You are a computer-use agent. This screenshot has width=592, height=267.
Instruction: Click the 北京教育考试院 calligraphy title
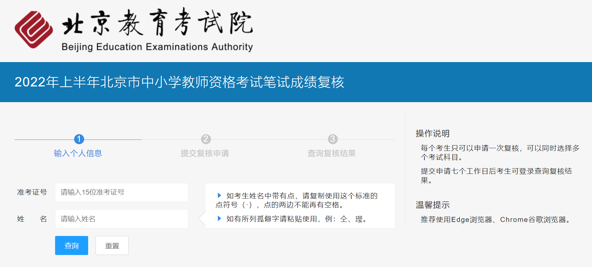point(157,23)
